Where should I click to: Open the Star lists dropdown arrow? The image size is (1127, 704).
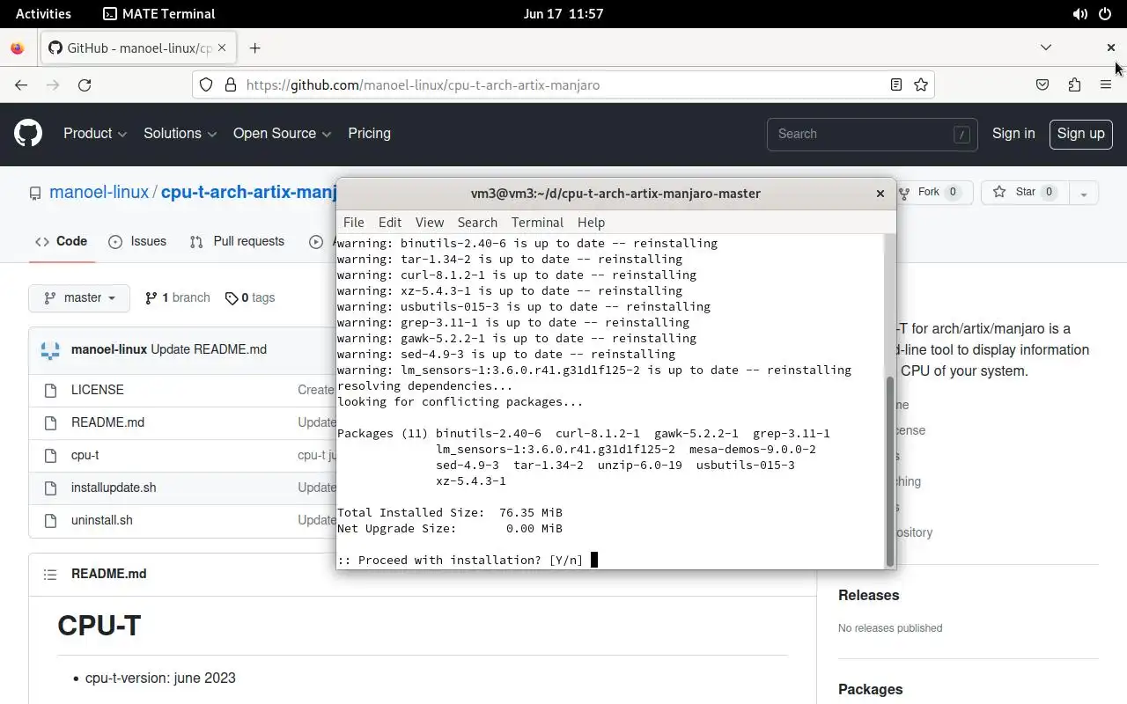[x=1084, y=193]
